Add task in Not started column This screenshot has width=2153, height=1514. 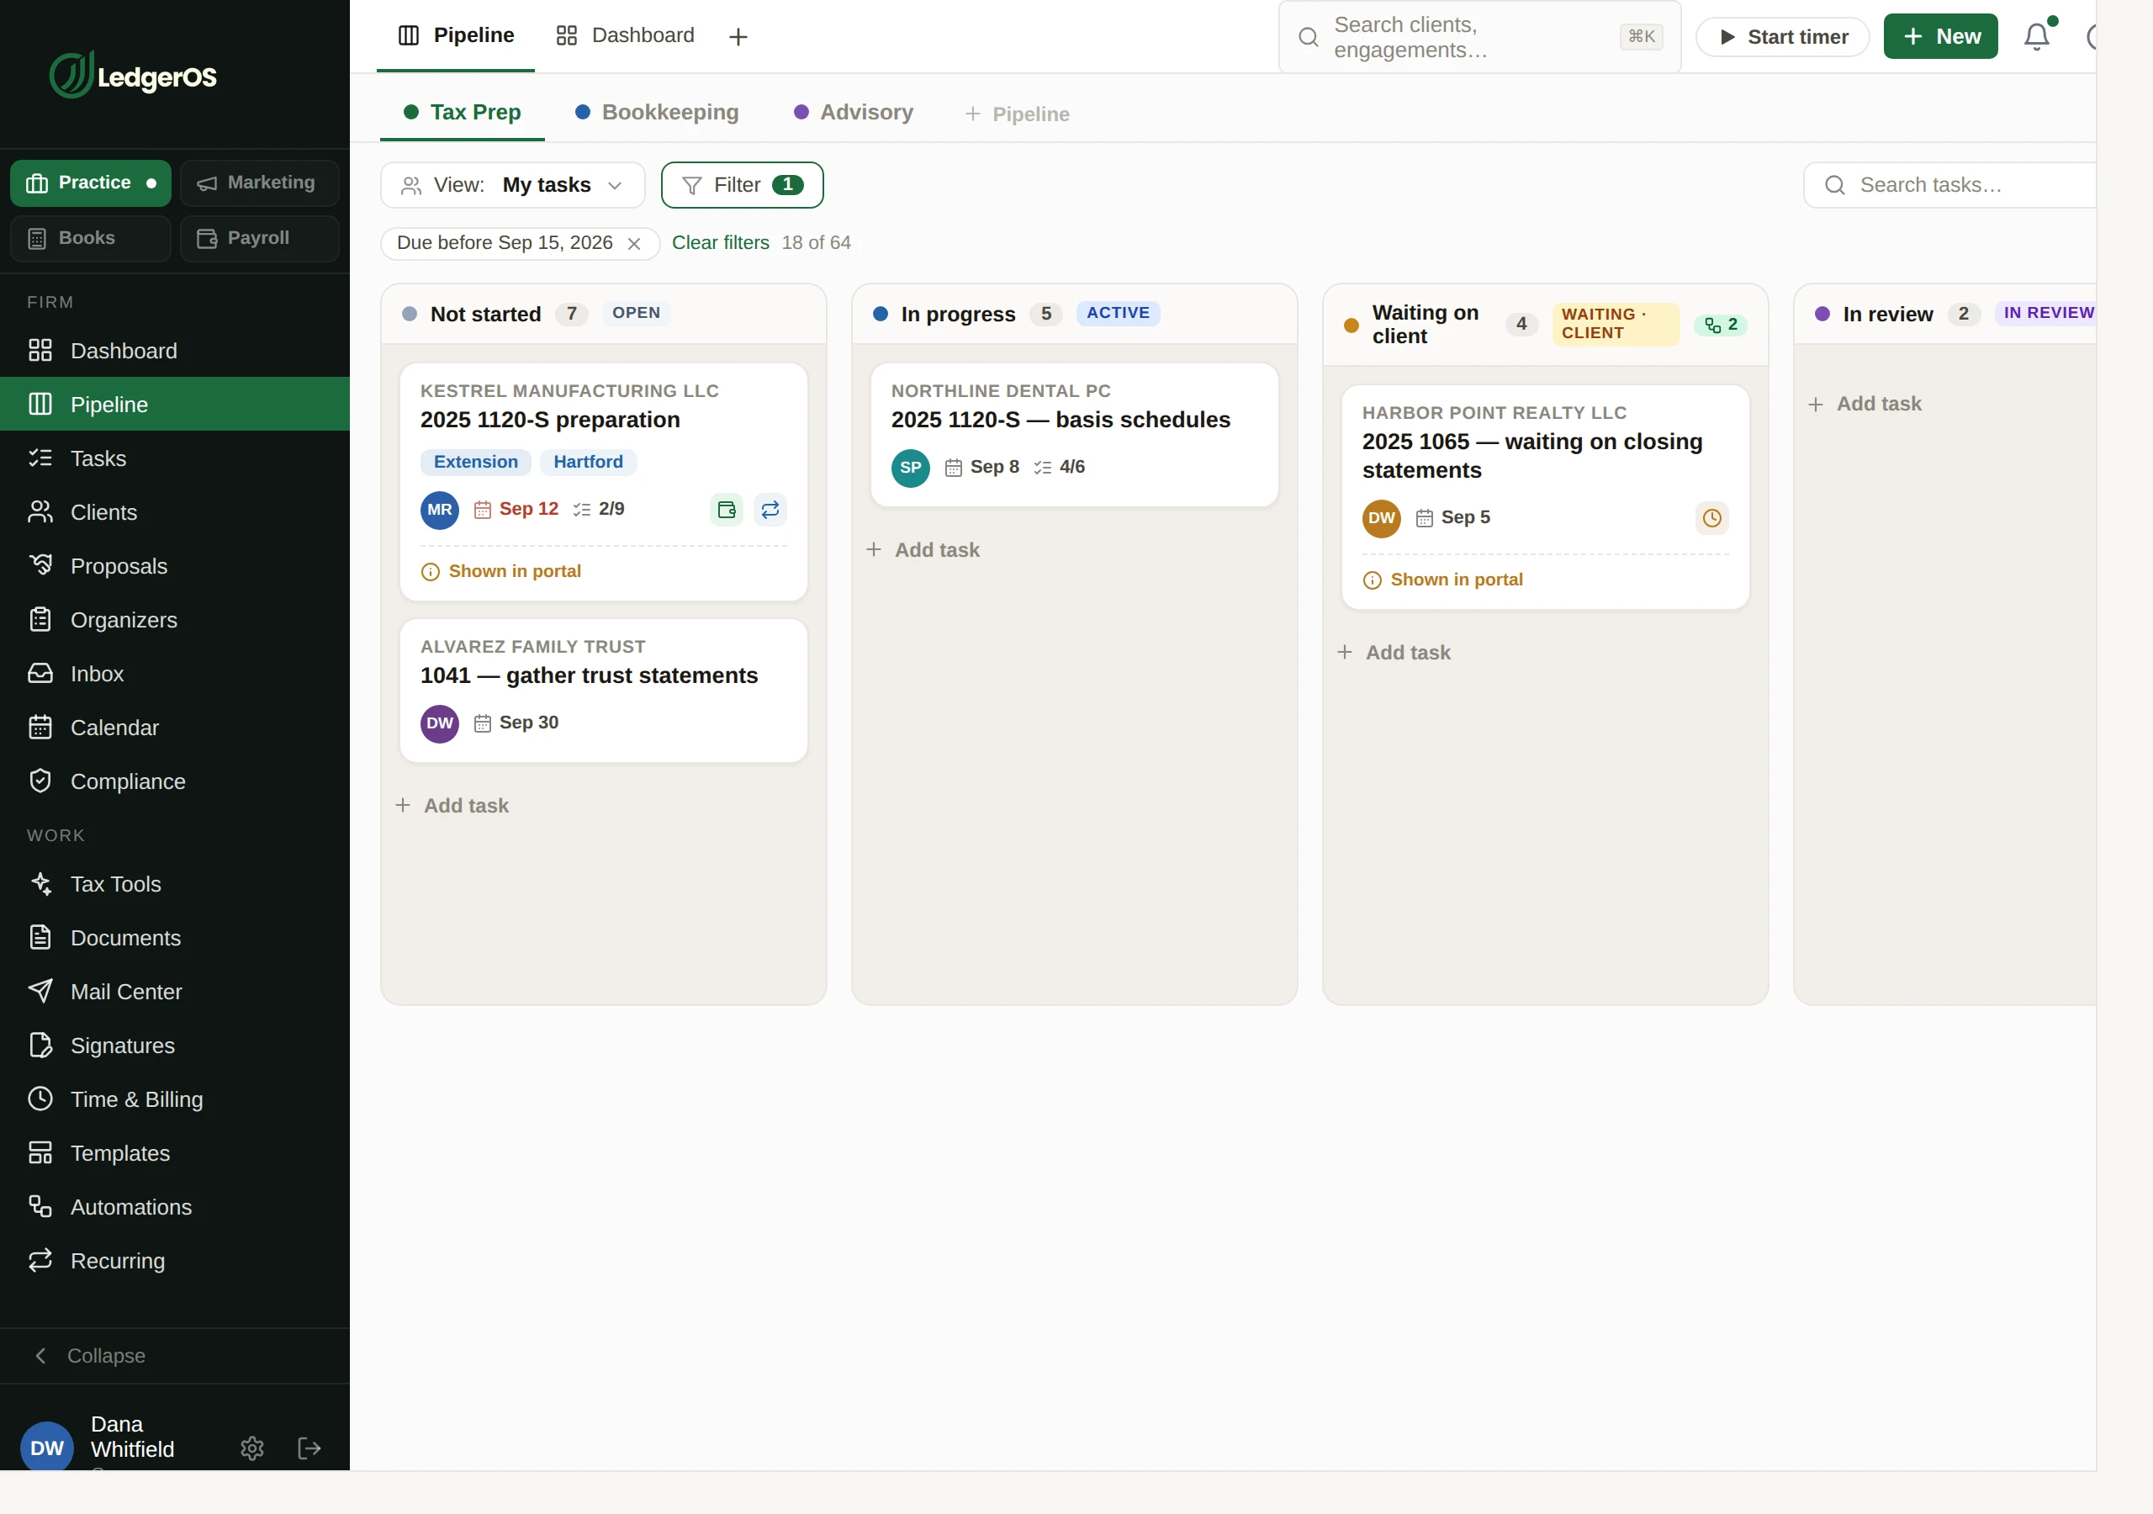point(453,806)
